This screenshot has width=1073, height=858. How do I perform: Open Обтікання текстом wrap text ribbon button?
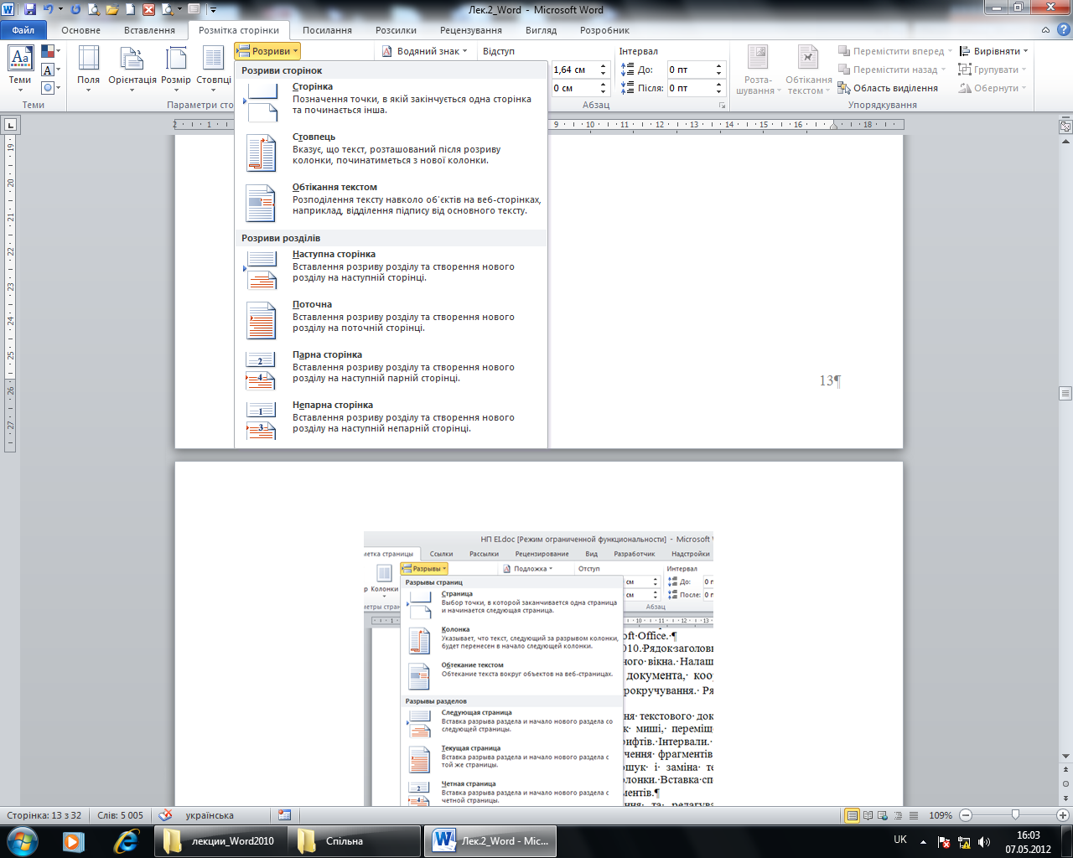(808, 70)
